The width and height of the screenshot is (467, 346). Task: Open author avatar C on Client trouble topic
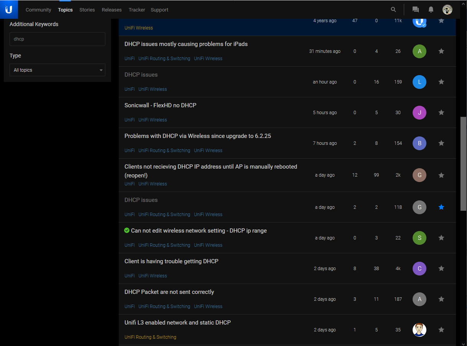[x=419, y=269]
